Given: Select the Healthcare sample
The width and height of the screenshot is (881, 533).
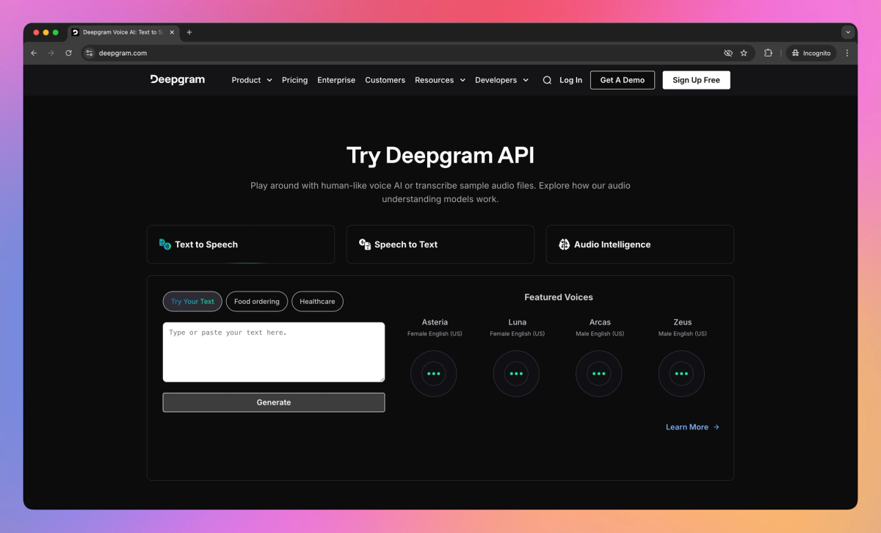Looking at the screenshot, I should [317, 302].
